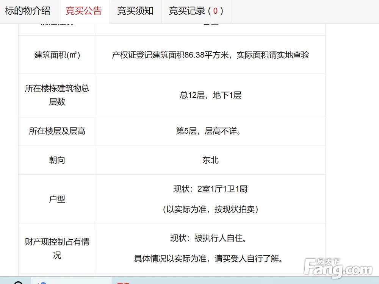Image resolution: width=379 pixels, height=284 pixels.
Task: Select the 朝向 label cell
Action: tap(57, 160)
